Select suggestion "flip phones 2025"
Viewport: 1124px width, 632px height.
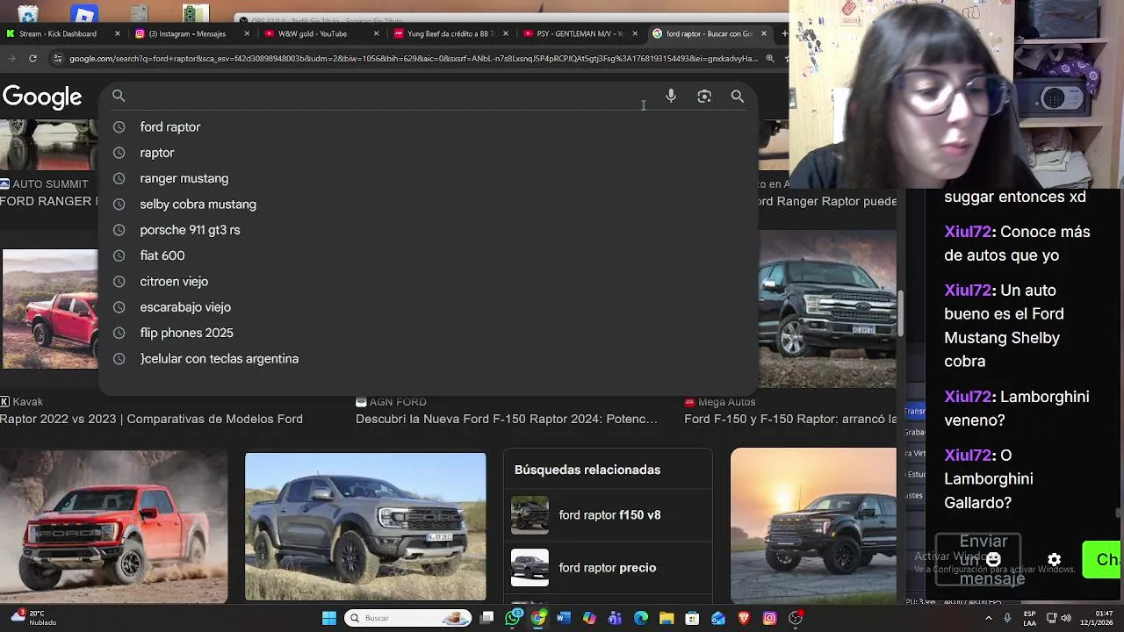pyautogui.click(x=429, y=333)
